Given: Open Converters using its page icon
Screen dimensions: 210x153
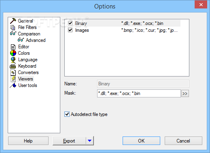Looking at the screenshot, I should click(13, 72).
